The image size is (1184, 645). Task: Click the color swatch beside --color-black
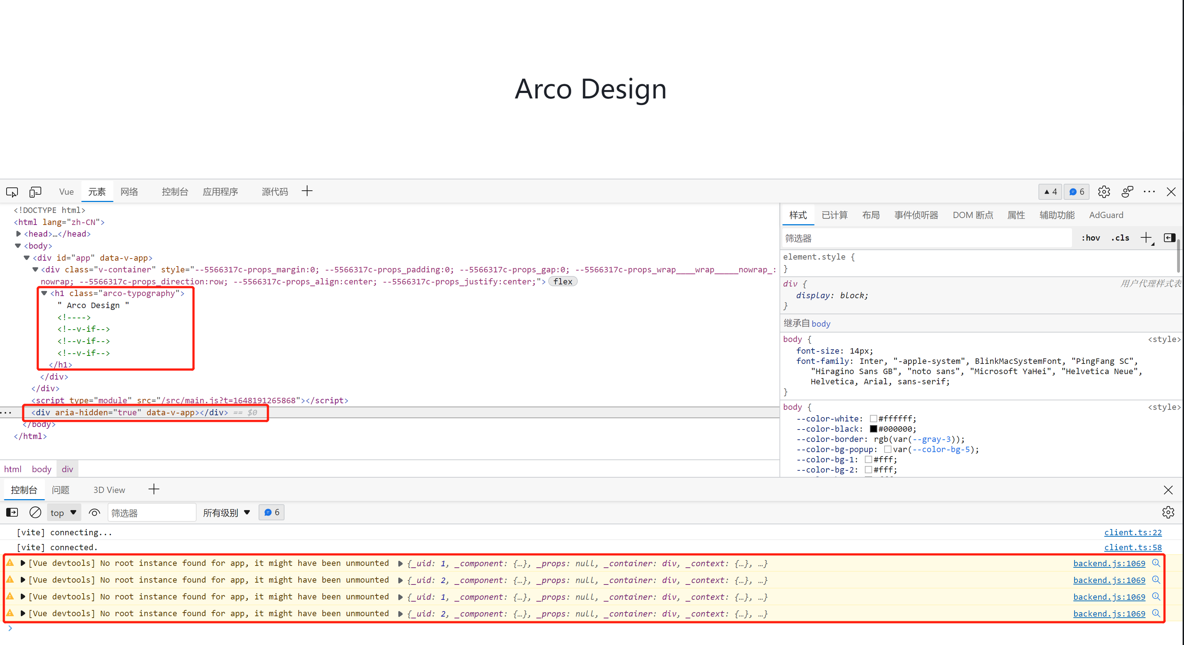(x=873, y=429)
